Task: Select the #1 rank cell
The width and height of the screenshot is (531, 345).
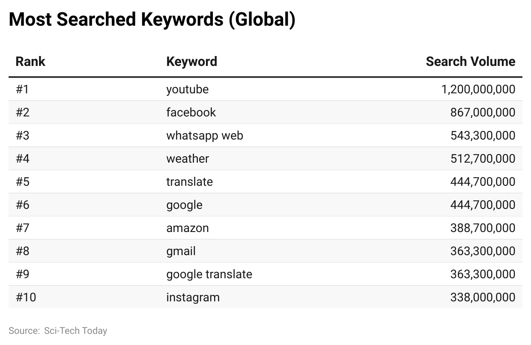Action: 22,89
